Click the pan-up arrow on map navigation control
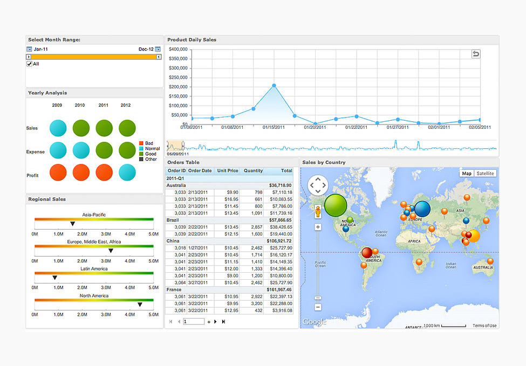Image resolution: width=526 pixels, height=366 pixels. pyautogui.click(x=317, y=179)
